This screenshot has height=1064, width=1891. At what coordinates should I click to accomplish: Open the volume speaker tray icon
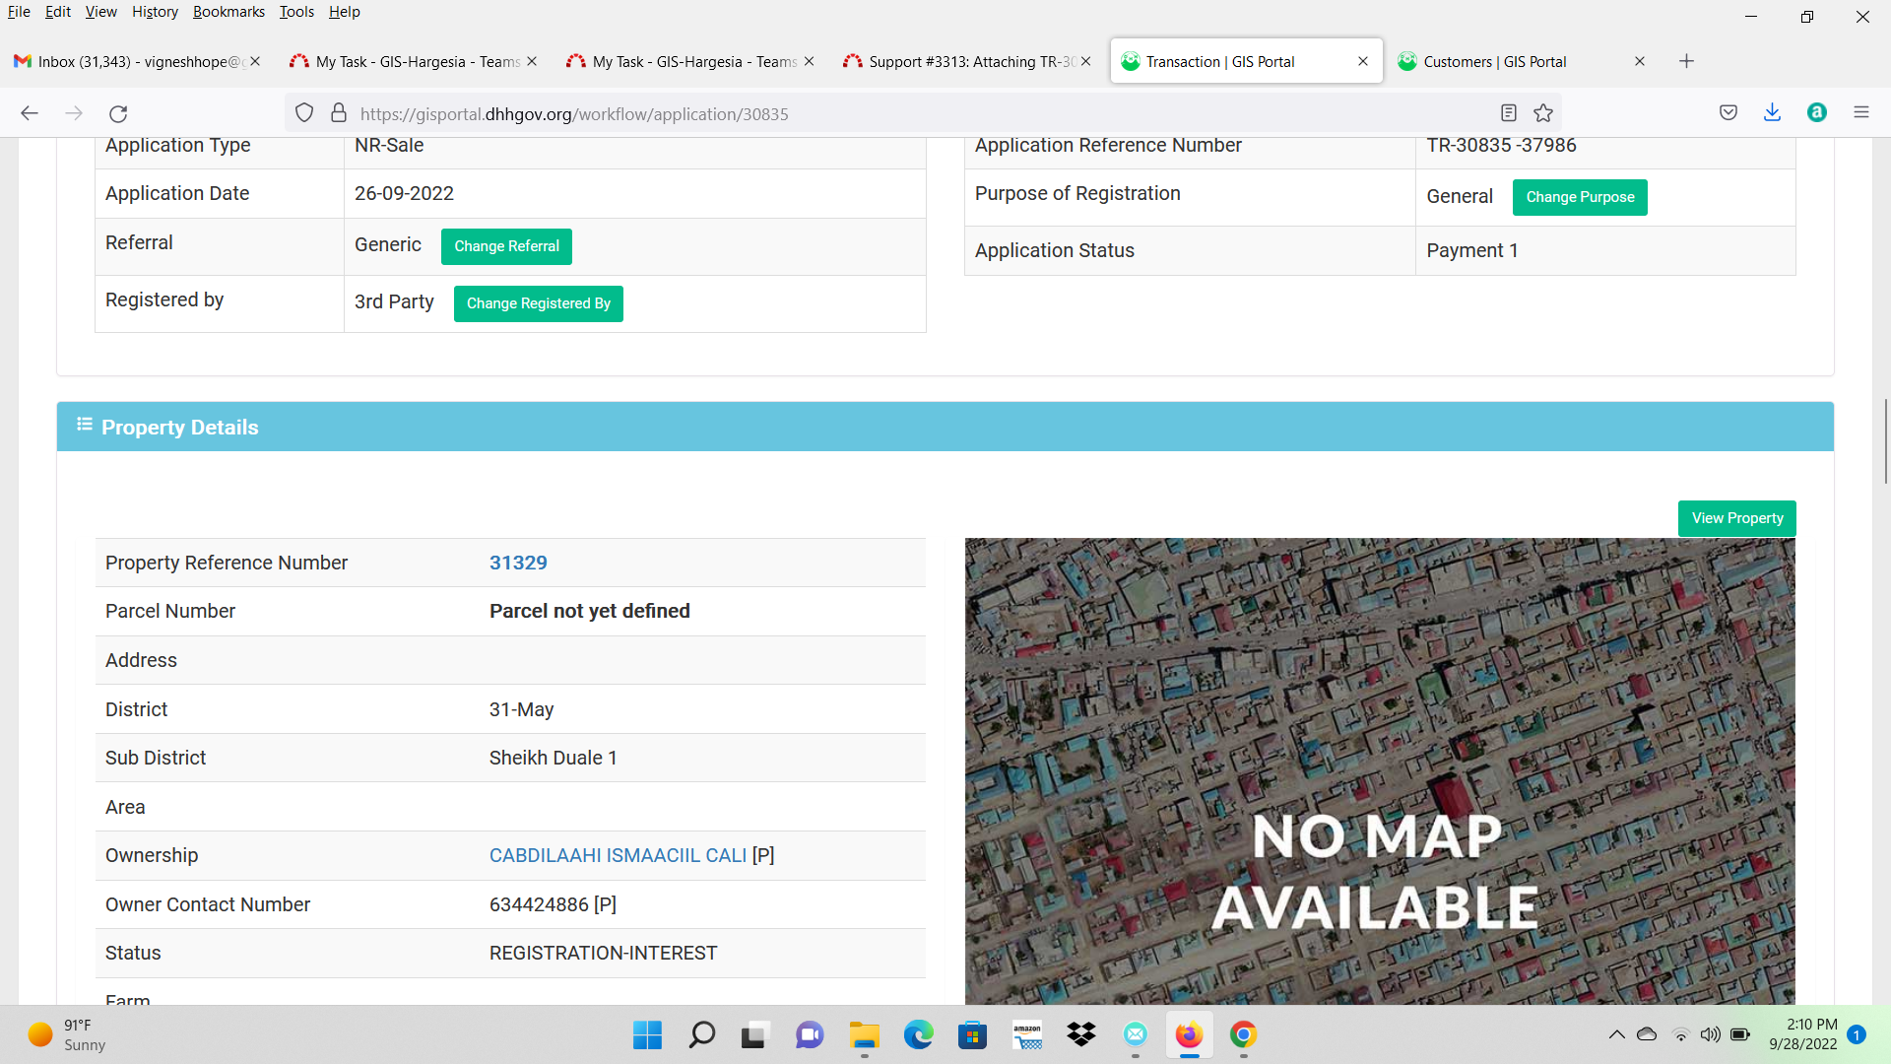(1711, 1034)
